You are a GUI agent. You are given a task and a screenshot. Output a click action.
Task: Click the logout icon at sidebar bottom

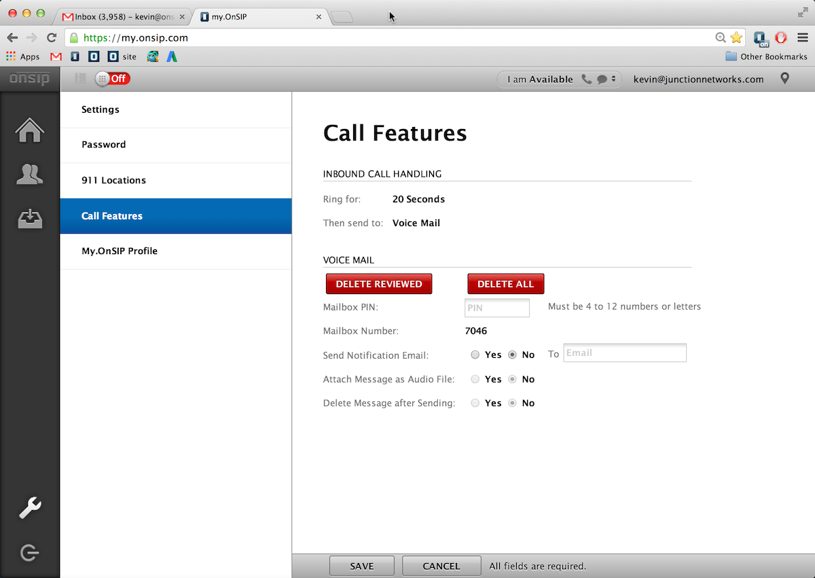click(x=30, y=553)
